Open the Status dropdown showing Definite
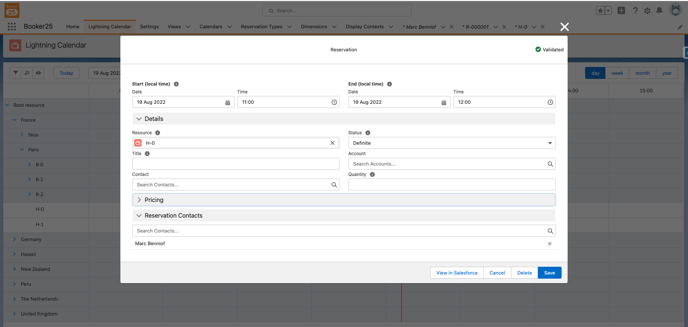 451,143
